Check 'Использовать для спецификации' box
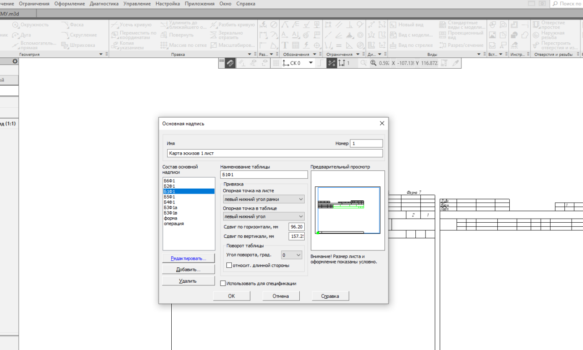The image size is (583, 350). tap(223, 283)
